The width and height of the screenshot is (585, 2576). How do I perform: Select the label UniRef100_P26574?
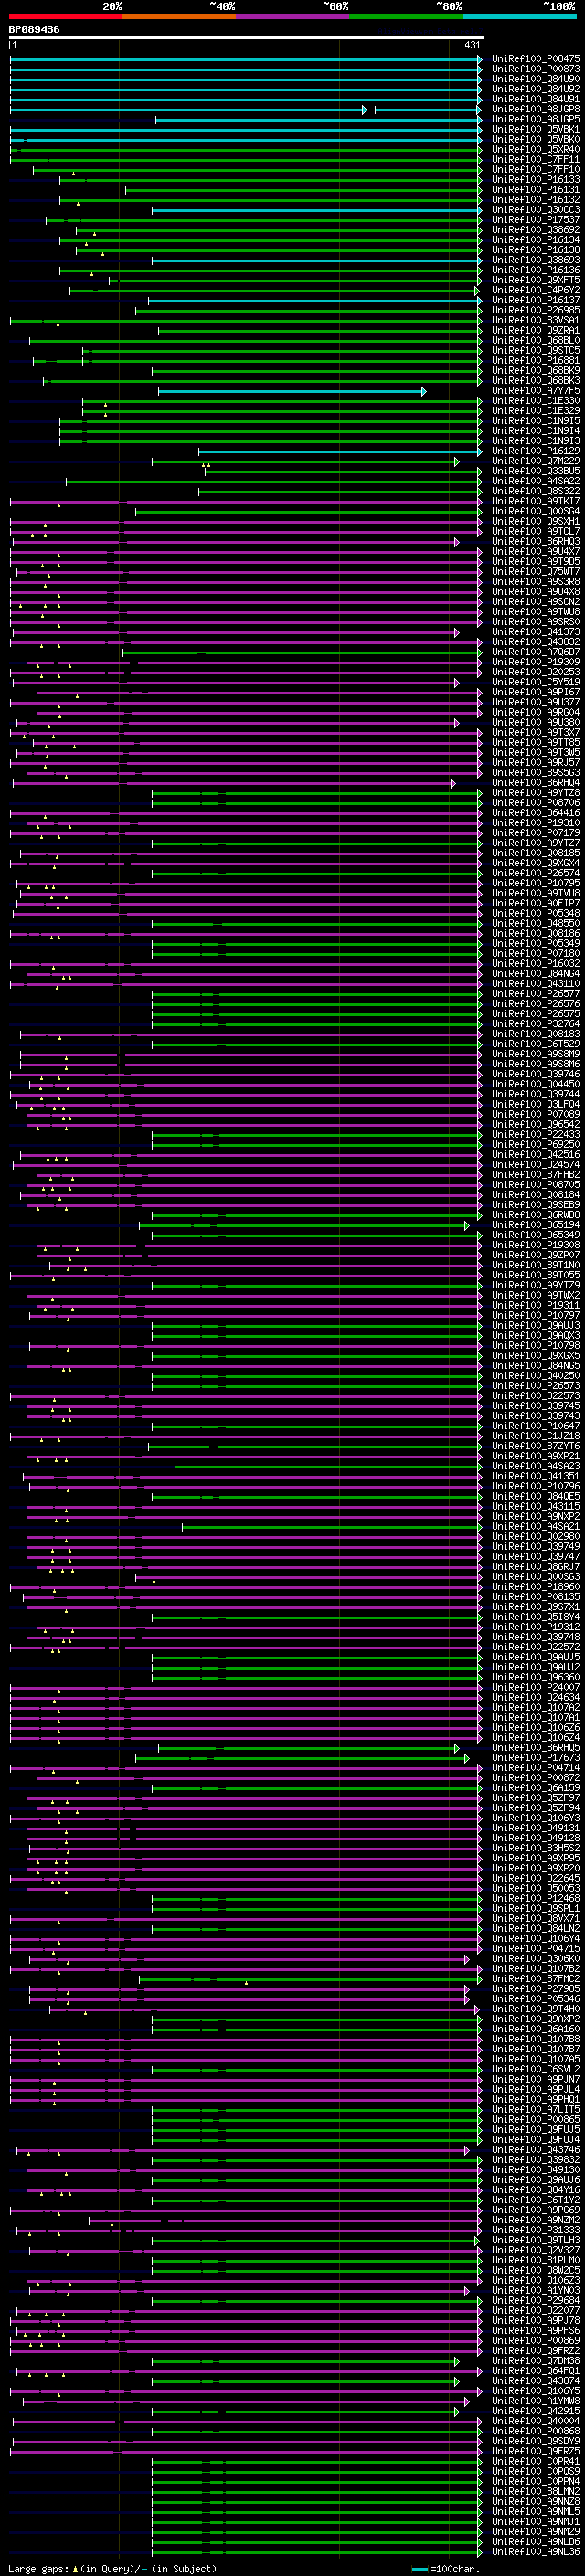coord(536,873)
